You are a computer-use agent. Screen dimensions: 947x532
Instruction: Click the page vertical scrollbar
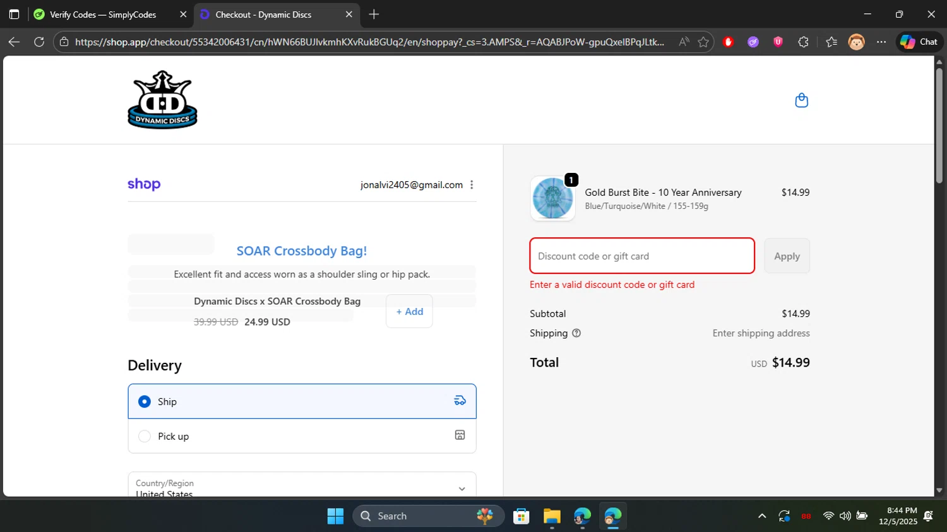939,125
